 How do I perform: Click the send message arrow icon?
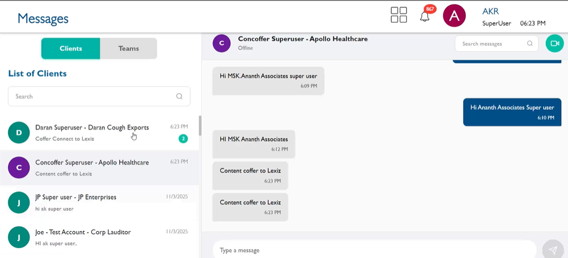pos(552,250)
